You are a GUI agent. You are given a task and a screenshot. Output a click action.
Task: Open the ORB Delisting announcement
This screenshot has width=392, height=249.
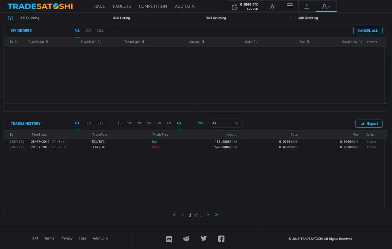(x=308, y=18)
